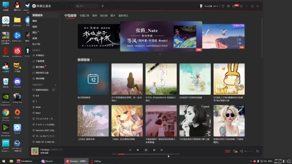Image resolution: width=292 pixels, height=164 pixels.
Task: Open 私人FM in the sidebar
Action: click(x=36, y=44)
